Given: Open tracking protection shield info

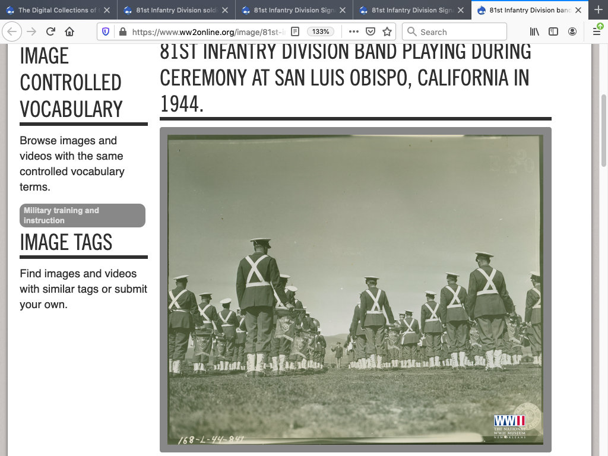Looking at the screenshot, I should (x=106, y=31).
